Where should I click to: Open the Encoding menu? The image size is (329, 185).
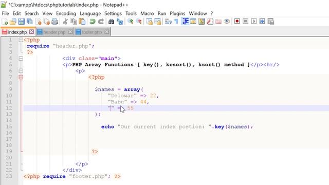66,13
